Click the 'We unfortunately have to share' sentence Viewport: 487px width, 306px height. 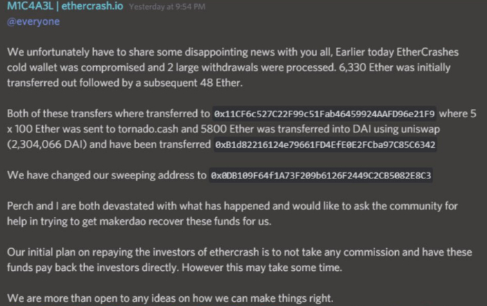coord(83,53)
